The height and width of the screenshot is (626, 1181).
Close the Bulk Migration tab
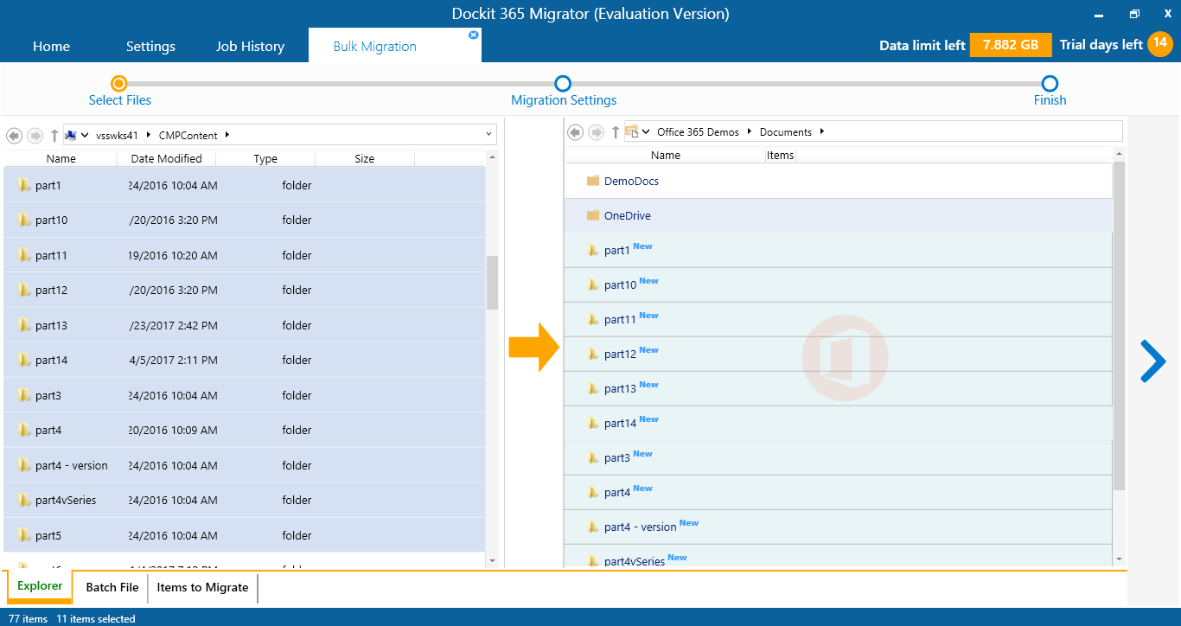(x=473, y=35)
